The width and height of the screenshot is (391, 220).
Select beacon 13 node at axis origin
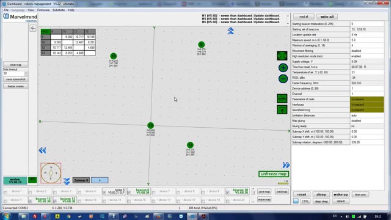point(151,125)
